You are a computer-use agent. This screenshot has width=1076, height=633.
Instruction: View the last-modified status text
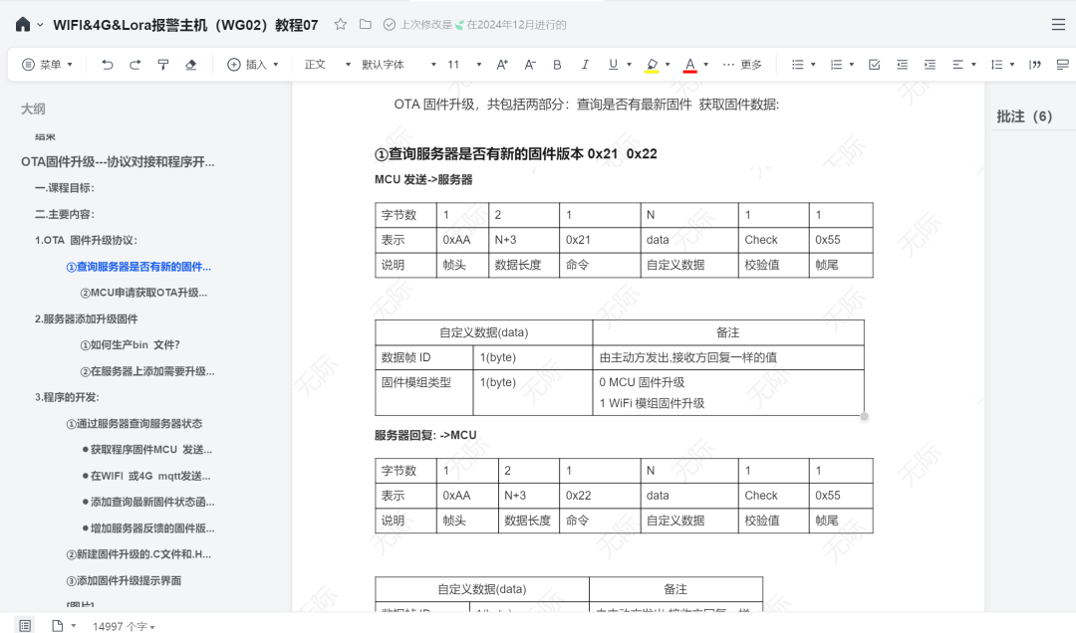pyautogui.click(x=483, y=25)
